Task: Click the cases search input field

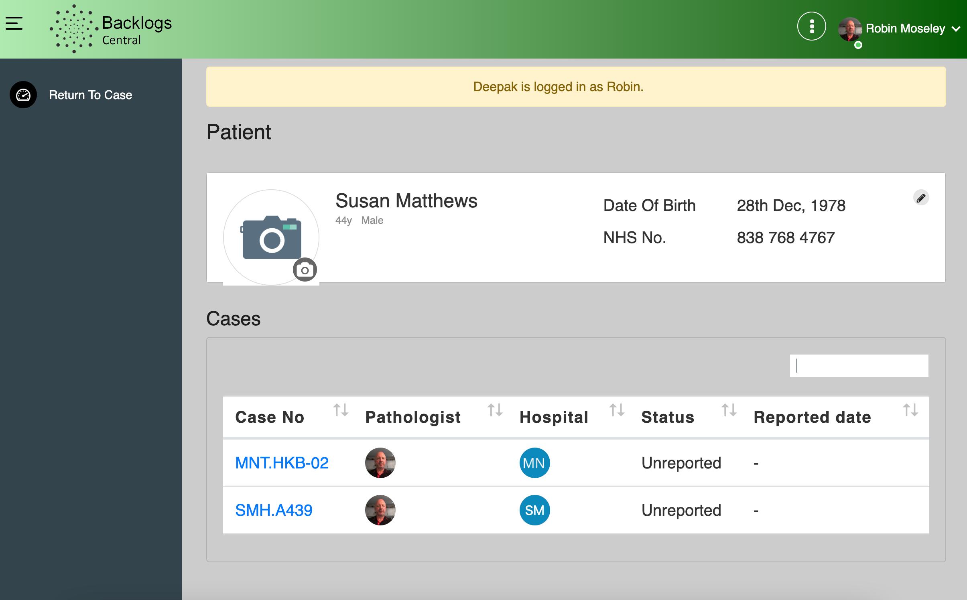Action: [859, 366]
